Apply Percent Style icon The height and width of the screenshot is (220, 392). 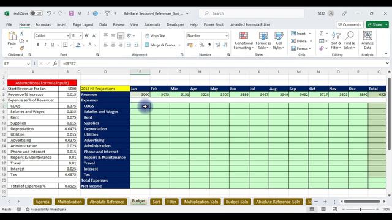click(202, 45)
